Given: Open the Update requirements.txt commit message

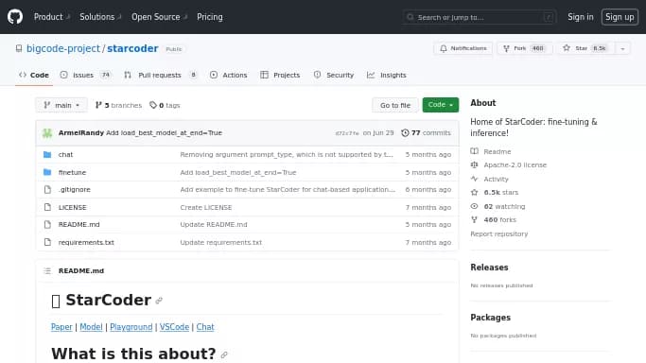Looking at the screenshot, I should point(220,242).
